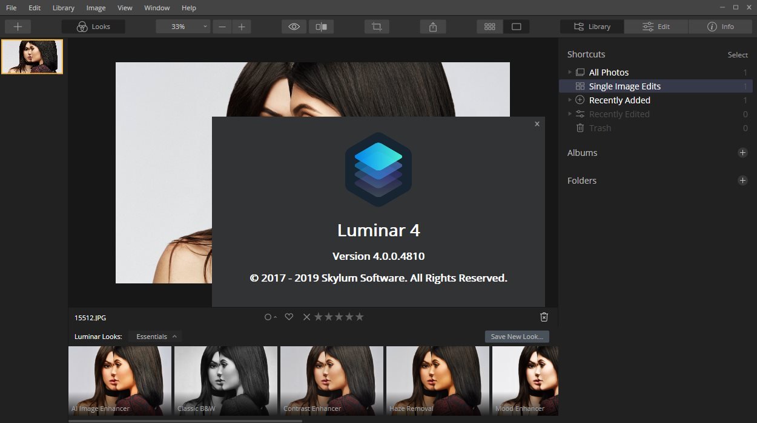Screen dimensions: 757x423
Task: Toggle the Before/After compare view
Action: [x=321, y=27]
